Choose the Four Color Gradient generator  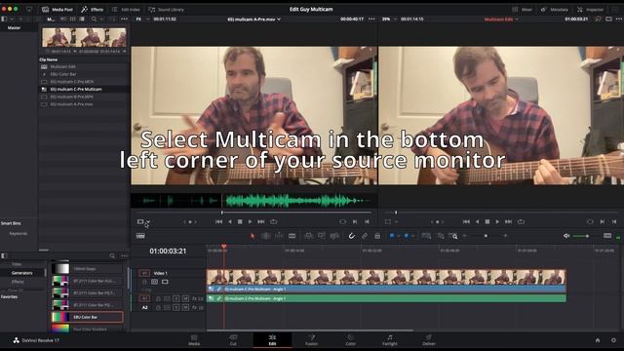pos(87,329)
